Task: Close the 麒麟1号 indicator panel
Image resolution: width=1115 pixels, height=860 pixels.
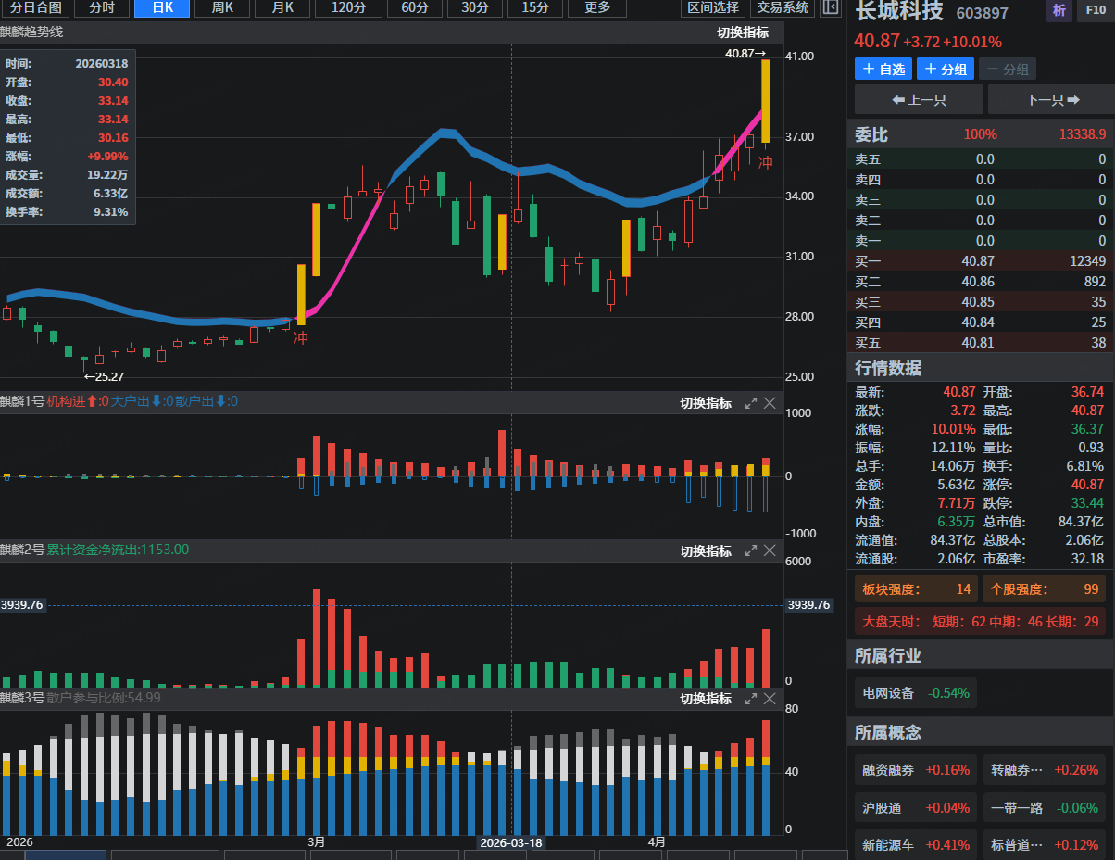Action: 770,402
